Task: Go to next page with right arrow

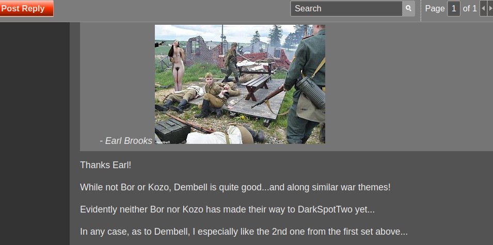Action: [x=490, y=8]
